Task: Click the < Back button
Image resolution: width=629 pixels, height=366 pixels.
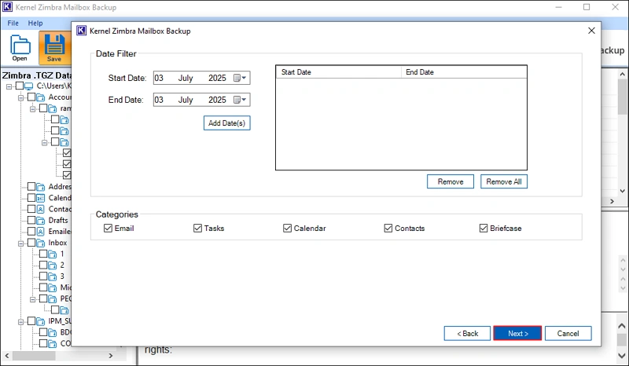Action: tap(467, 334)
